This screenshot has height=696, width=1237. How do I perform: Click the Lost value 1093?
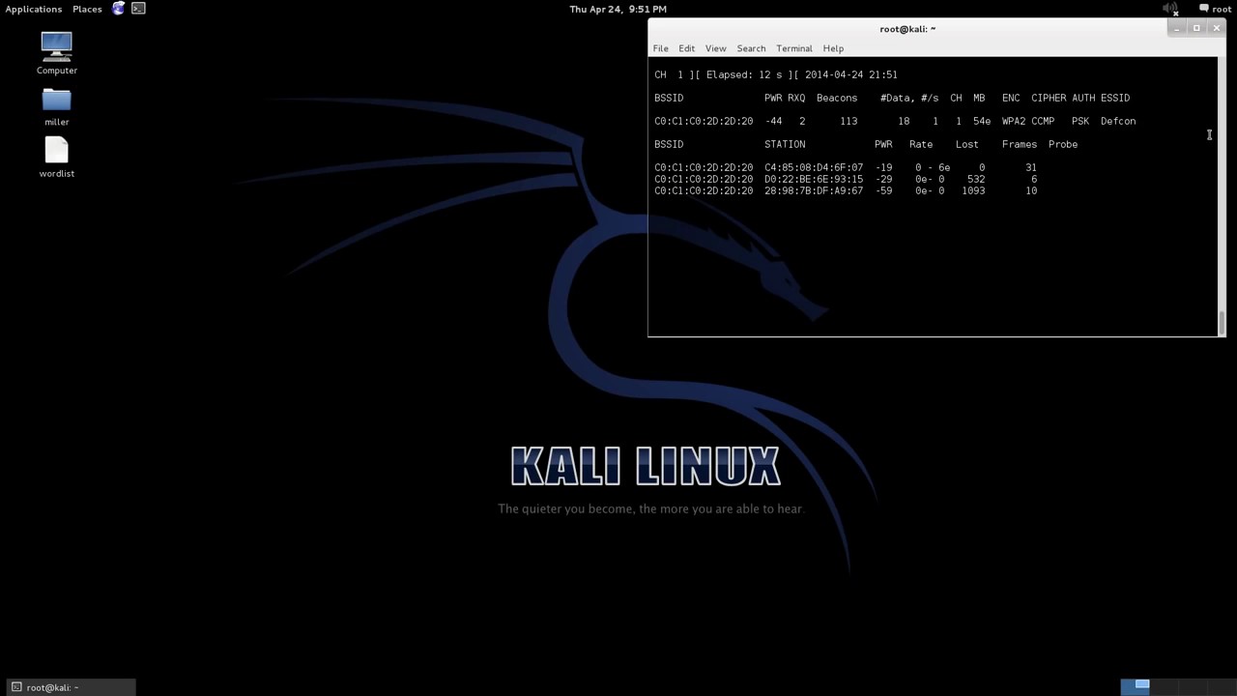[x=973, y=190]
